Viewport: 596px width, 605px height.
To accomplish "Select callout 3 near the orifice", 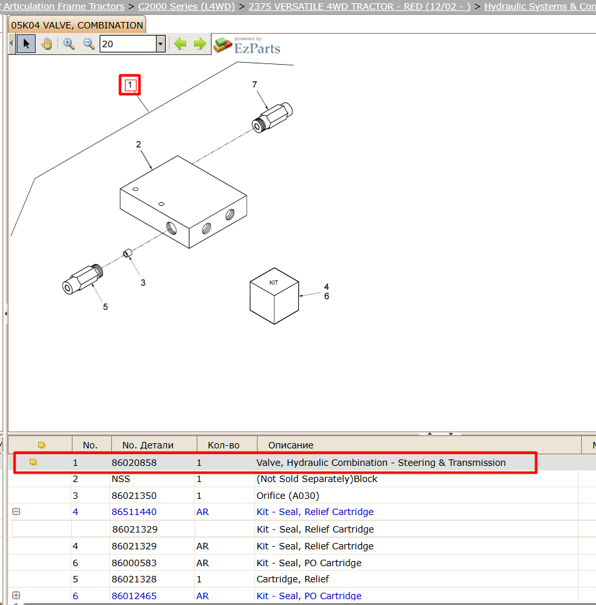I will [143, 282].
